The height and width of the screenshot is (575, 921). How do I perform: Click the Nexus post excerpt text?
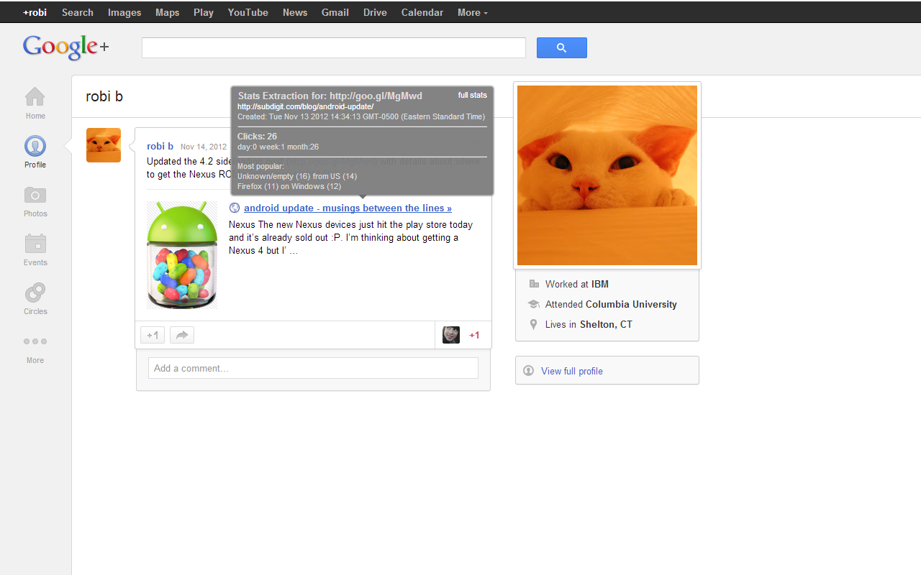[350, 238]
